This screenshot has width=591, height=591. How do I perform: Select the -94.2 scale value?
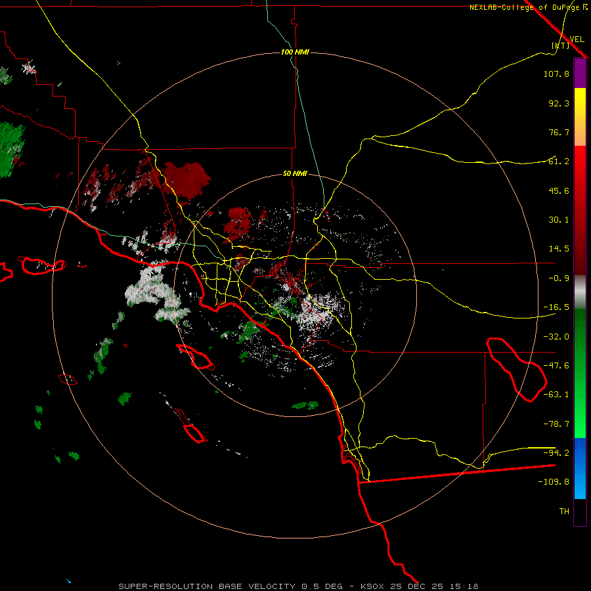click(556, 452)
